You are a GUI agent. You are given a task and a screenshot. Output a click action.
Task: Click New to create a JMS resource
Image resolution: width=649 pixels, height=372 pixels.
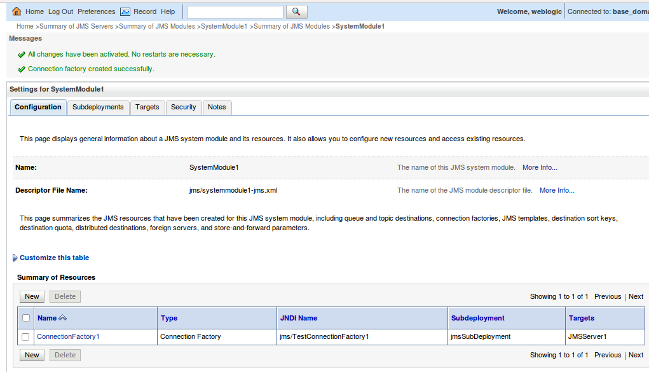[32, 296]
